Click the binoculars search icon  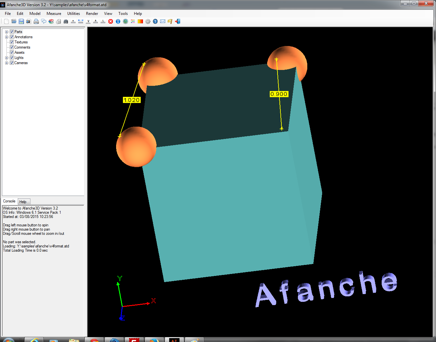(x=66, y=21)
